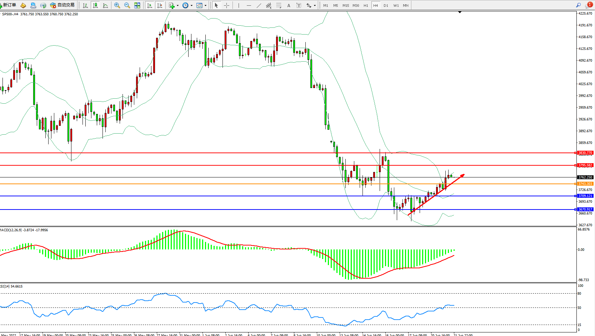Viewport: 595px width, 336px height.
Task: Toggle the Chart Shift option
Action: click(x=160, y=5)
